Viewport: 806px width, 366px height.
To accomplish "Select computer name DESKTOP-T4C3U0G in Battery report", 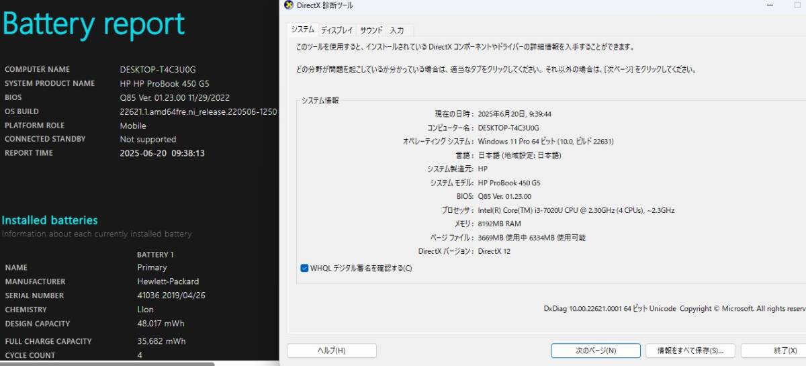I will coord(158,70).
